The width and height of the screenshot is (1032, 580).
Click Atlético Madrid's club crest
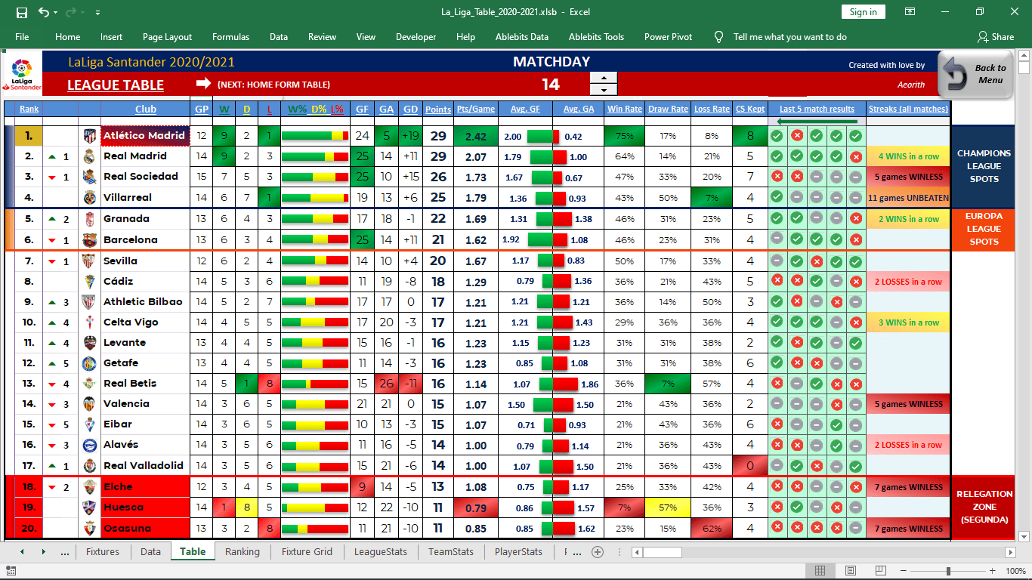88,136
